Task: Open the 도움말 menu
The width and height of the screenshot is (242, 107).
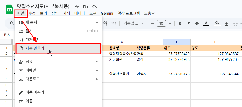Action: pyautogui.click(x=149, y=13)
